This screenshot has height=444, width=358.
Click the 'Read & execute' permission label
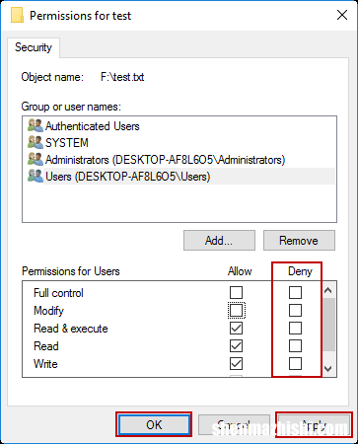pos(71,329)
